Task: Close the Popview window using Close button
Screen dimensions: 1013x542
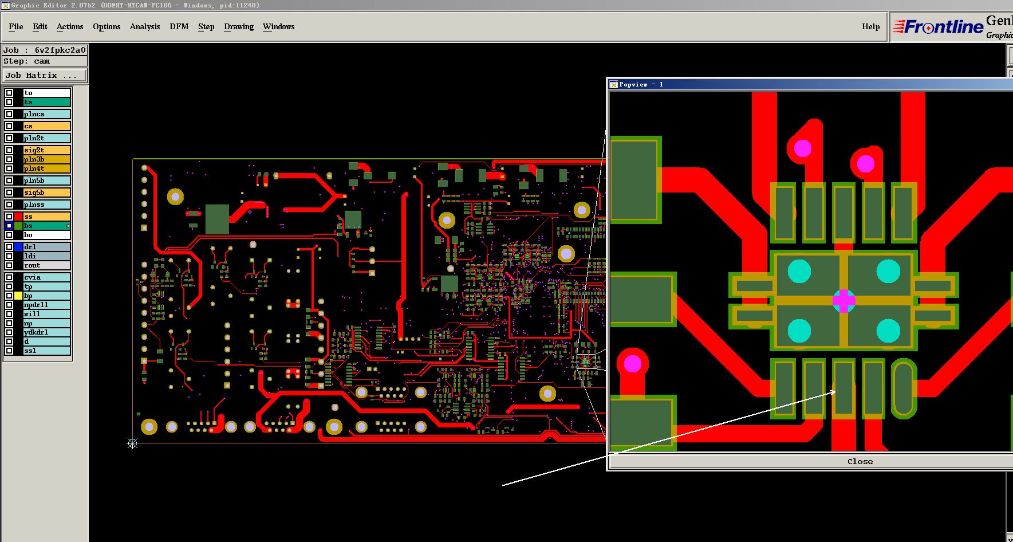Action: 860,461
